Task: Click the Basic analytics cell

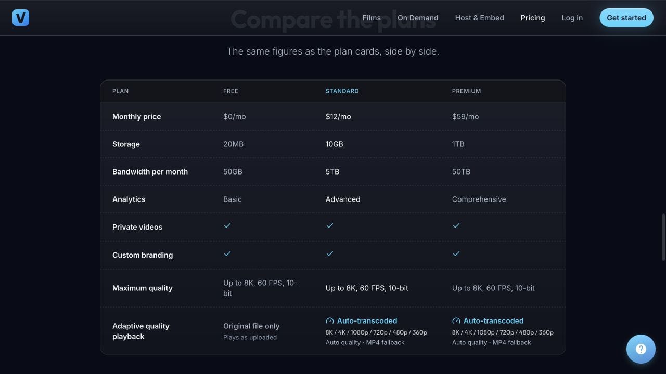Action: coord(232,199)
